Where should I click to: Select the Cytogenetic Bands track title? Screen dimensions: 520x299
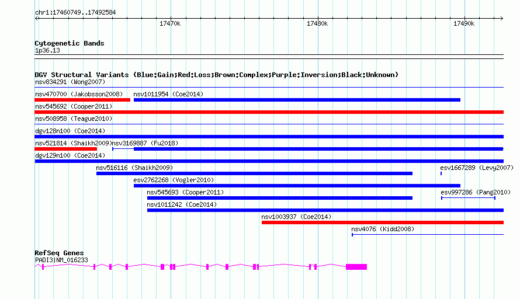[70, 43]
